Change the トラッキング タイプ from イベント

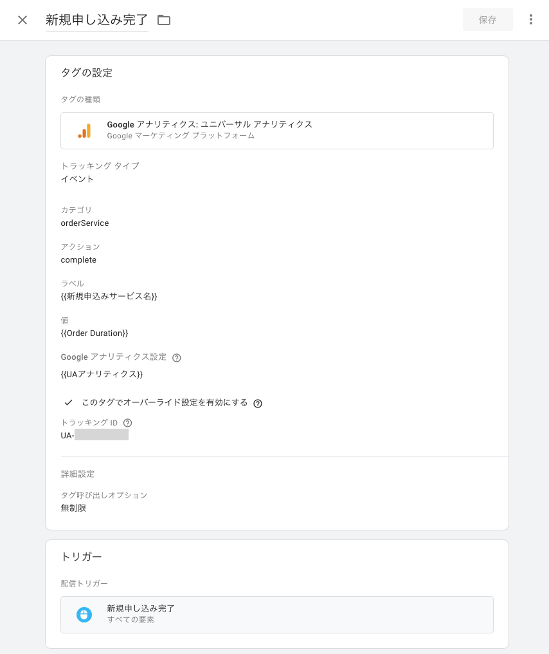(77, 179)
